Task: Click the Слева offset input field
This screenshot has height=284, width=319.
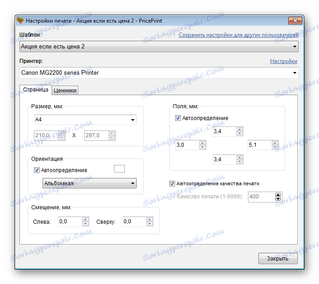Action: click(70, 221)
